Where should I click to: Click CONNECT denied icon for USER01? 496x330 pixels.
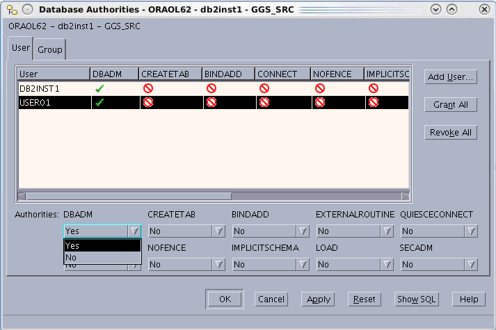264,102
